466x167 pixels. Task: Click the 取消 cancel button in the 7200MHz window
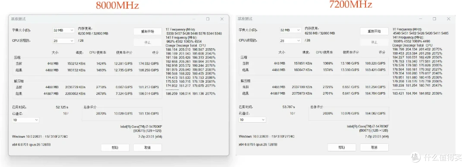pyautogui.click(x=374, y=148)
